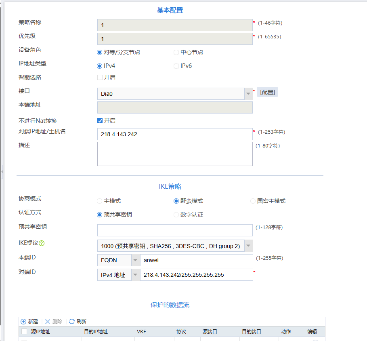Click the 对端IP地址/主机名 field
367x341 pixels.
pos(175,134)
